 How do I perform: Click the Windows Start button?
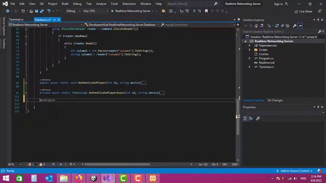[6, 178]
